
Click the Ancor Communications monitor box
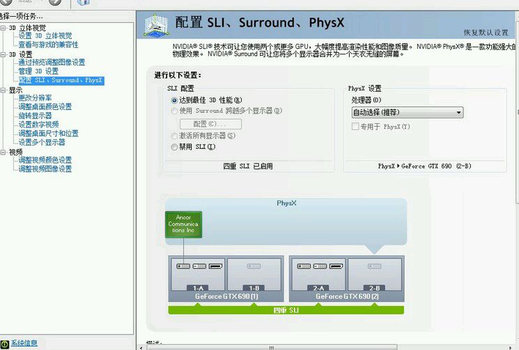point(183,225)
